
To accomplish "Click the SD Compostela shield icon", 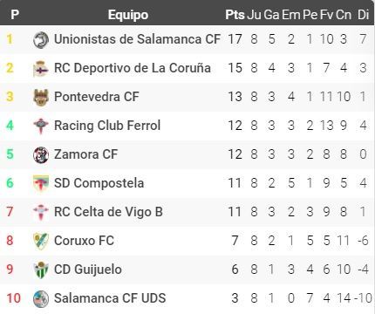I will point(41,183).
